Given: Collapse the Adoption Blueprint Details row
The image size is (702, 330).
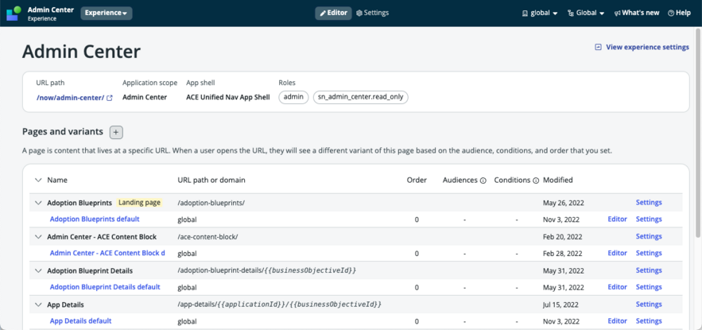Looking at the screenshot, I should click(37, 271).
